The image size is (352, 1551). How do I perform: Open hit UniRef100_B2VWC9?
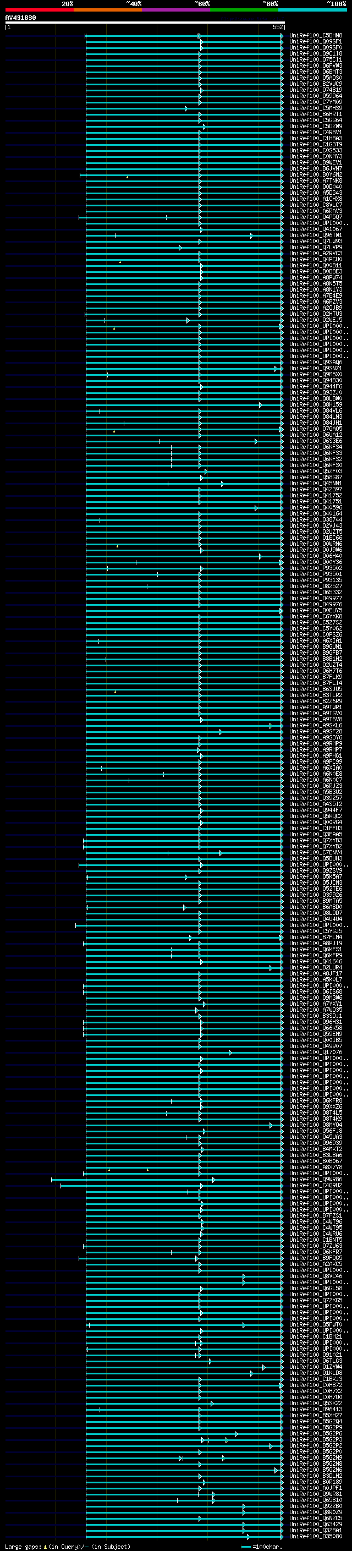point(316,84)
